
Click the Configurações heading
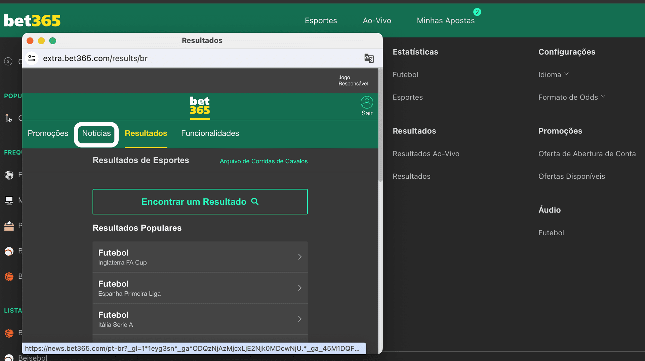click(567, 52)
